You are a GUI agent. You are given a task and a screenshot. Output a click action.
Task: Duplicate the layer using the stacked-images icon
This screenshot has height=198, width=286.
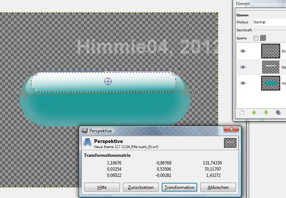click(278, 112)
